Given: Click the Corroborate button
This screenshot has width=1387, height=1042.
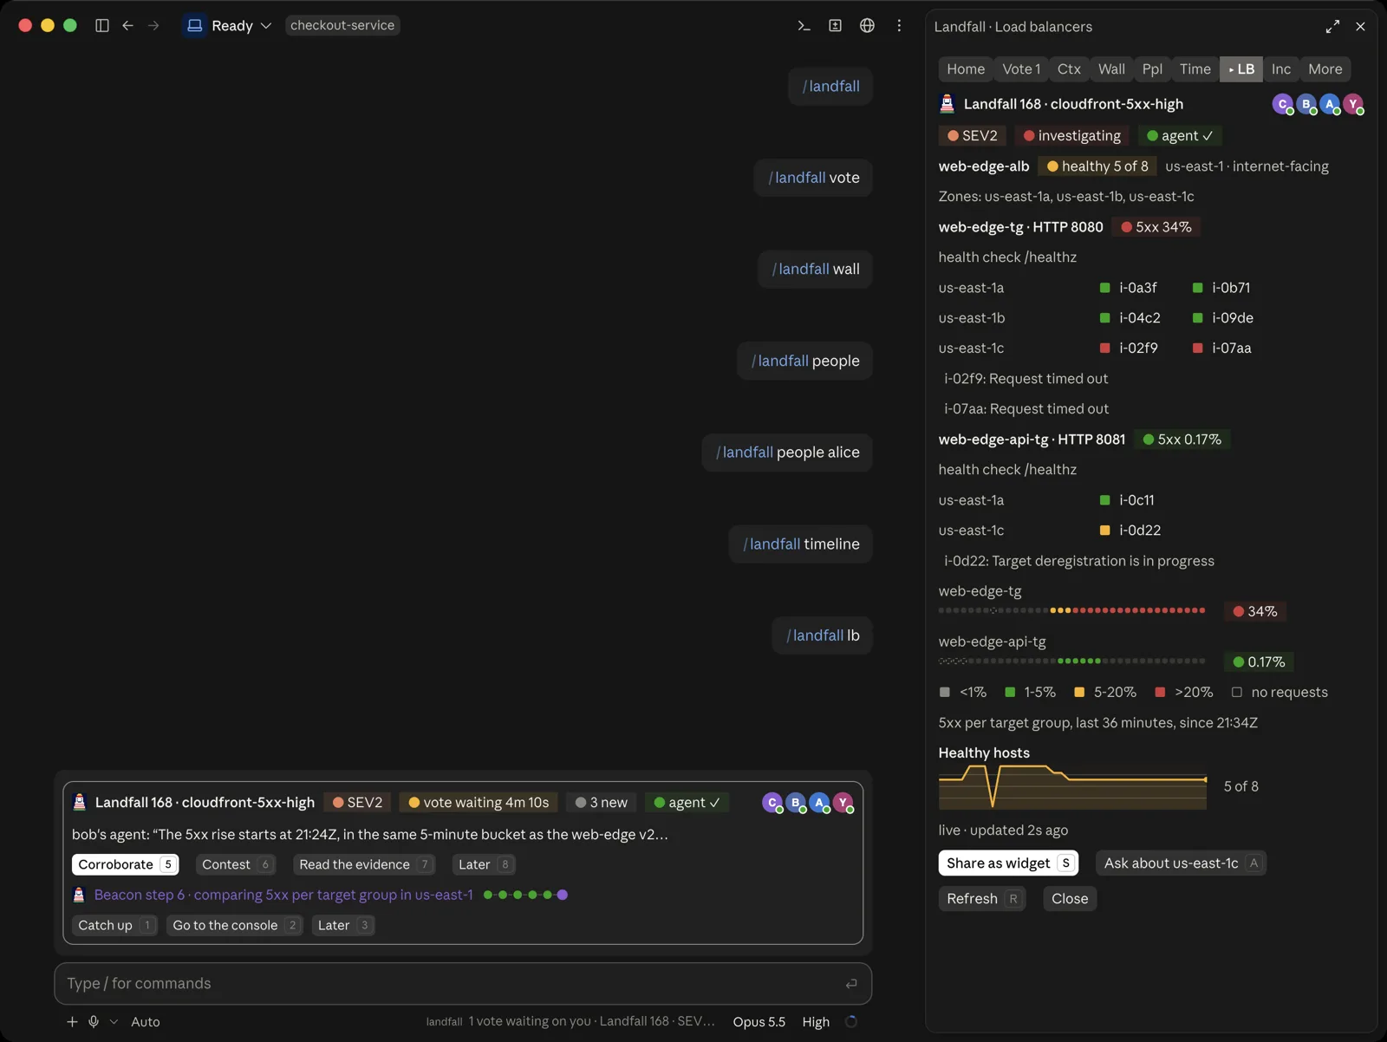Looking at the screenshot, I should [x=125, y=864].
